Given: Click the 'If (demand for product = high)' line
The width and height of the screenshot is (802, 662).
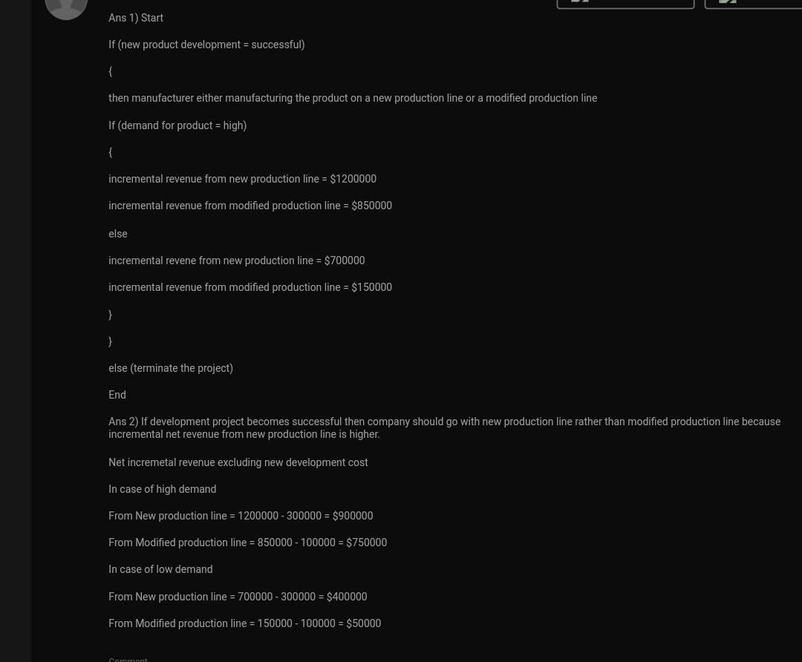Looking at the screenshot, I should point(177,125).
